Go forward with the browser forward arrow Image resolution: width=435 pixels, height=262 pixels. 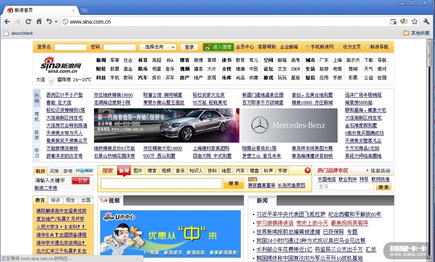pos(18,21)
